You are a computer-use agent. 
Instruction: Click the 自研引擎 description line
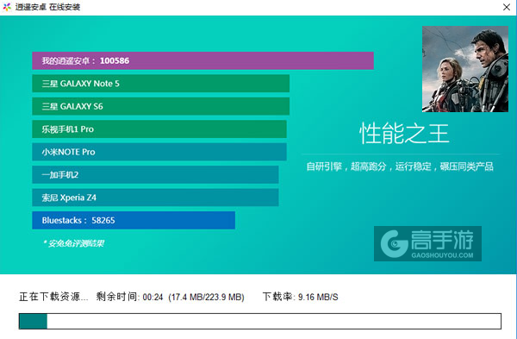(400, 166)
